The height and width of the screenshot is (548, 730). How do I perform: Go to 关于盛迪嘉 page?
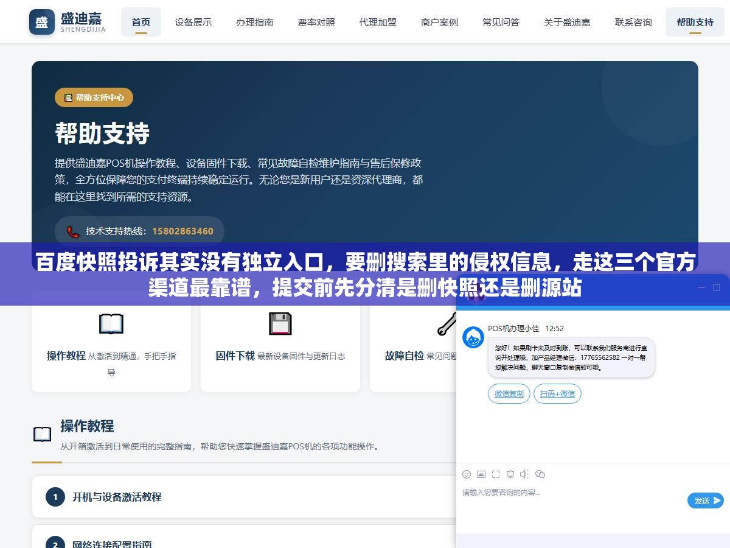pos(567,22)
